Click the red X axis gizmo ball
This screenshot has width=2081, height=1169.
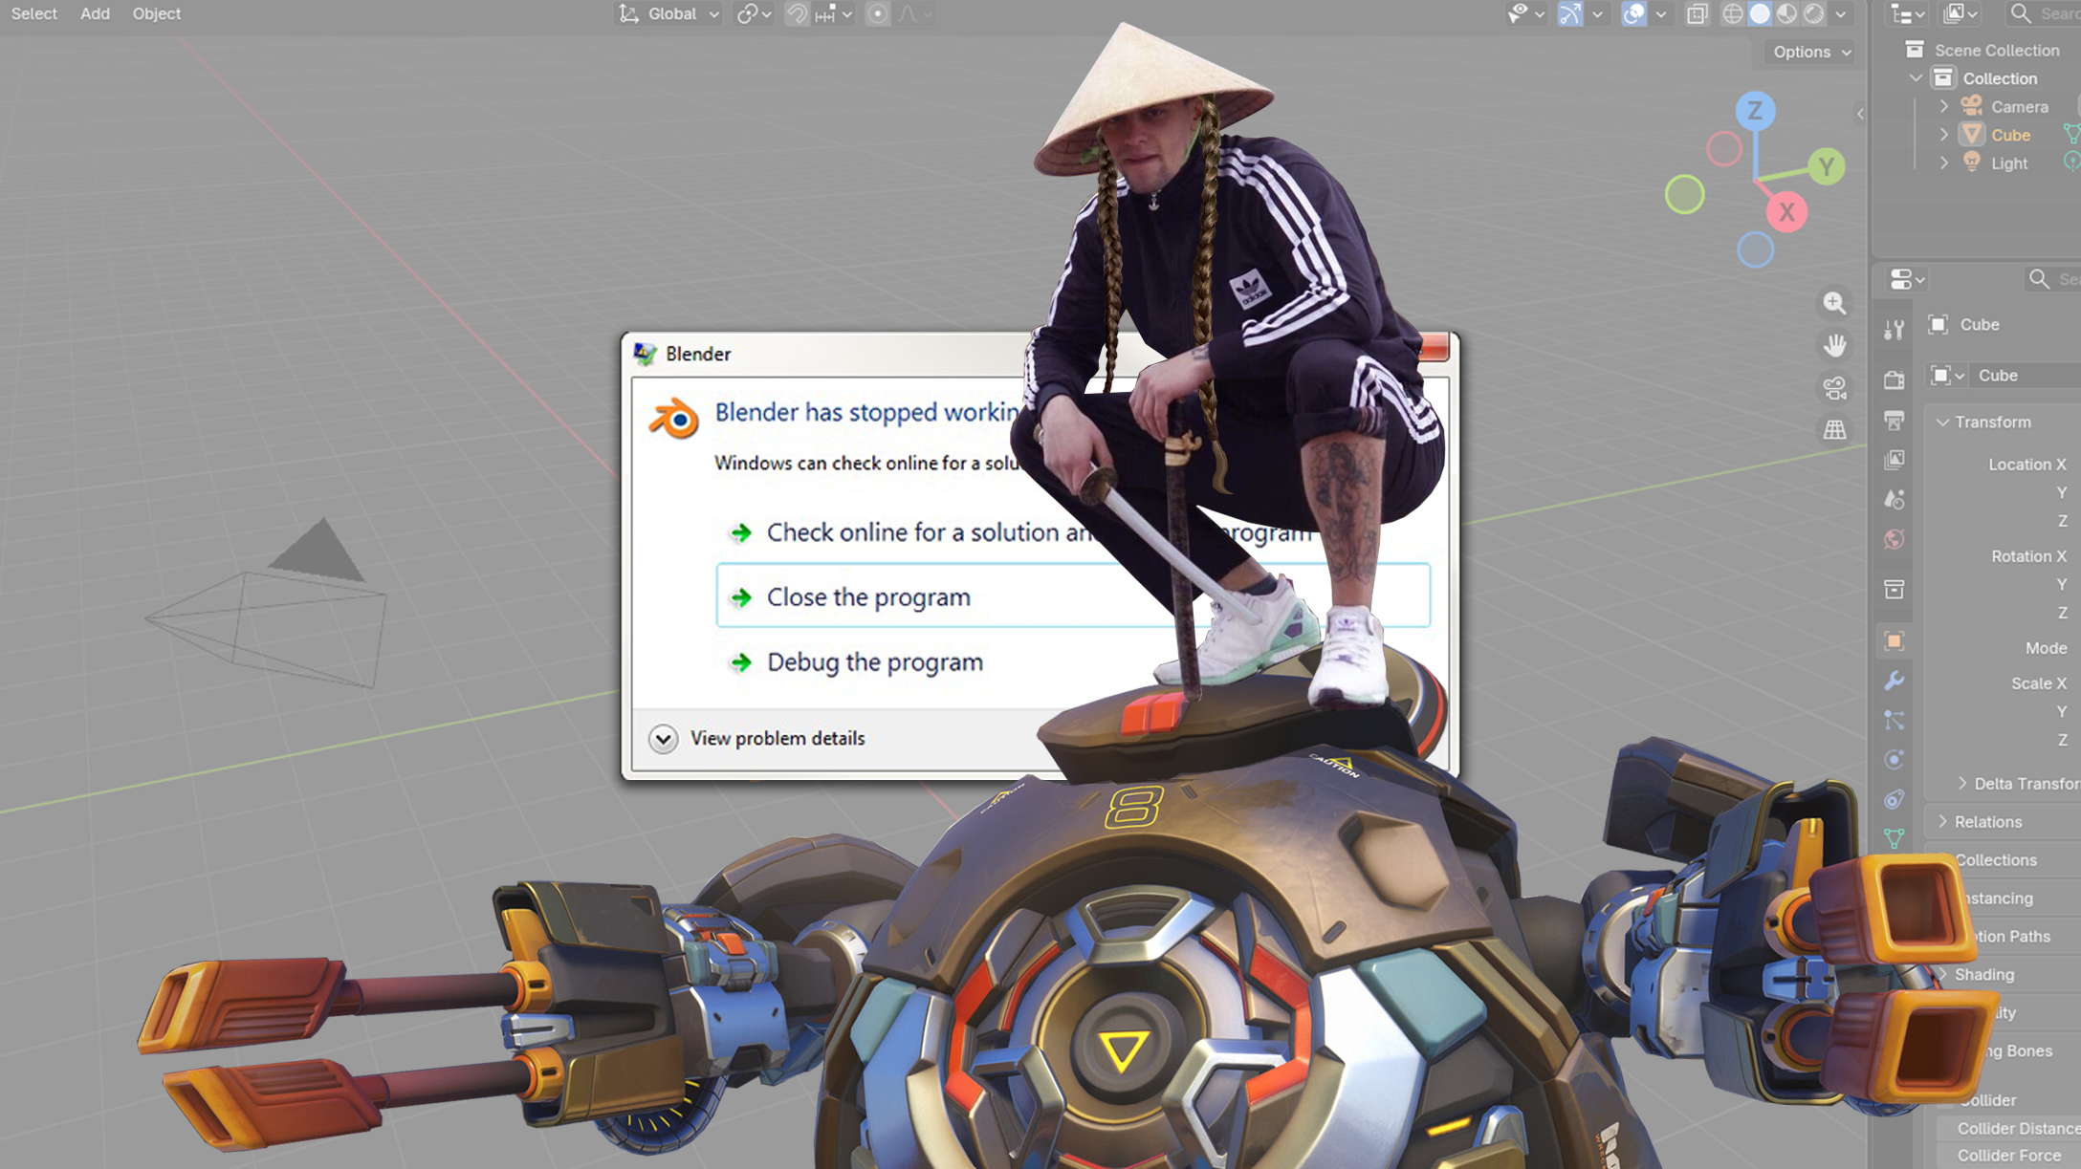[x=1785, y=212]
